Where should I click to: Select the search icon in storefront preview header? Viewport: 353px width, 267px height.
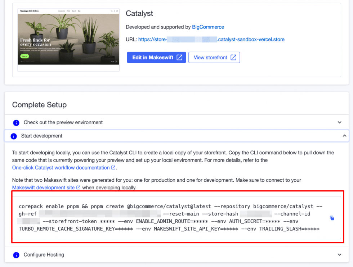tap(112, 11)
